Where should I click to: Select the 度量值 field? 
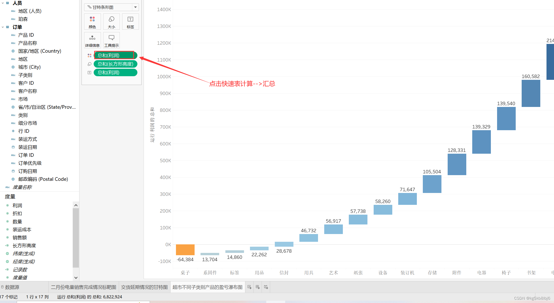click(x=20, y=278)
